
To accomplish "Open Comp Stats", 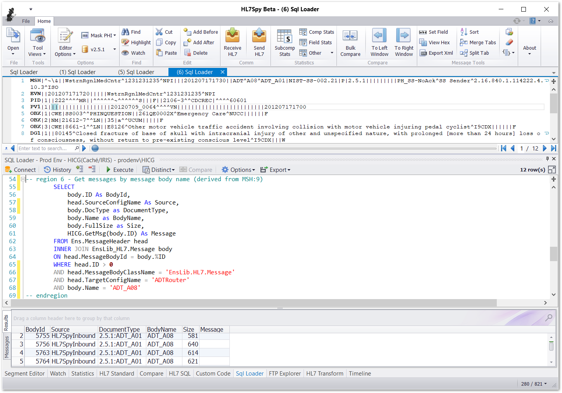I will (x=317, y=32).
